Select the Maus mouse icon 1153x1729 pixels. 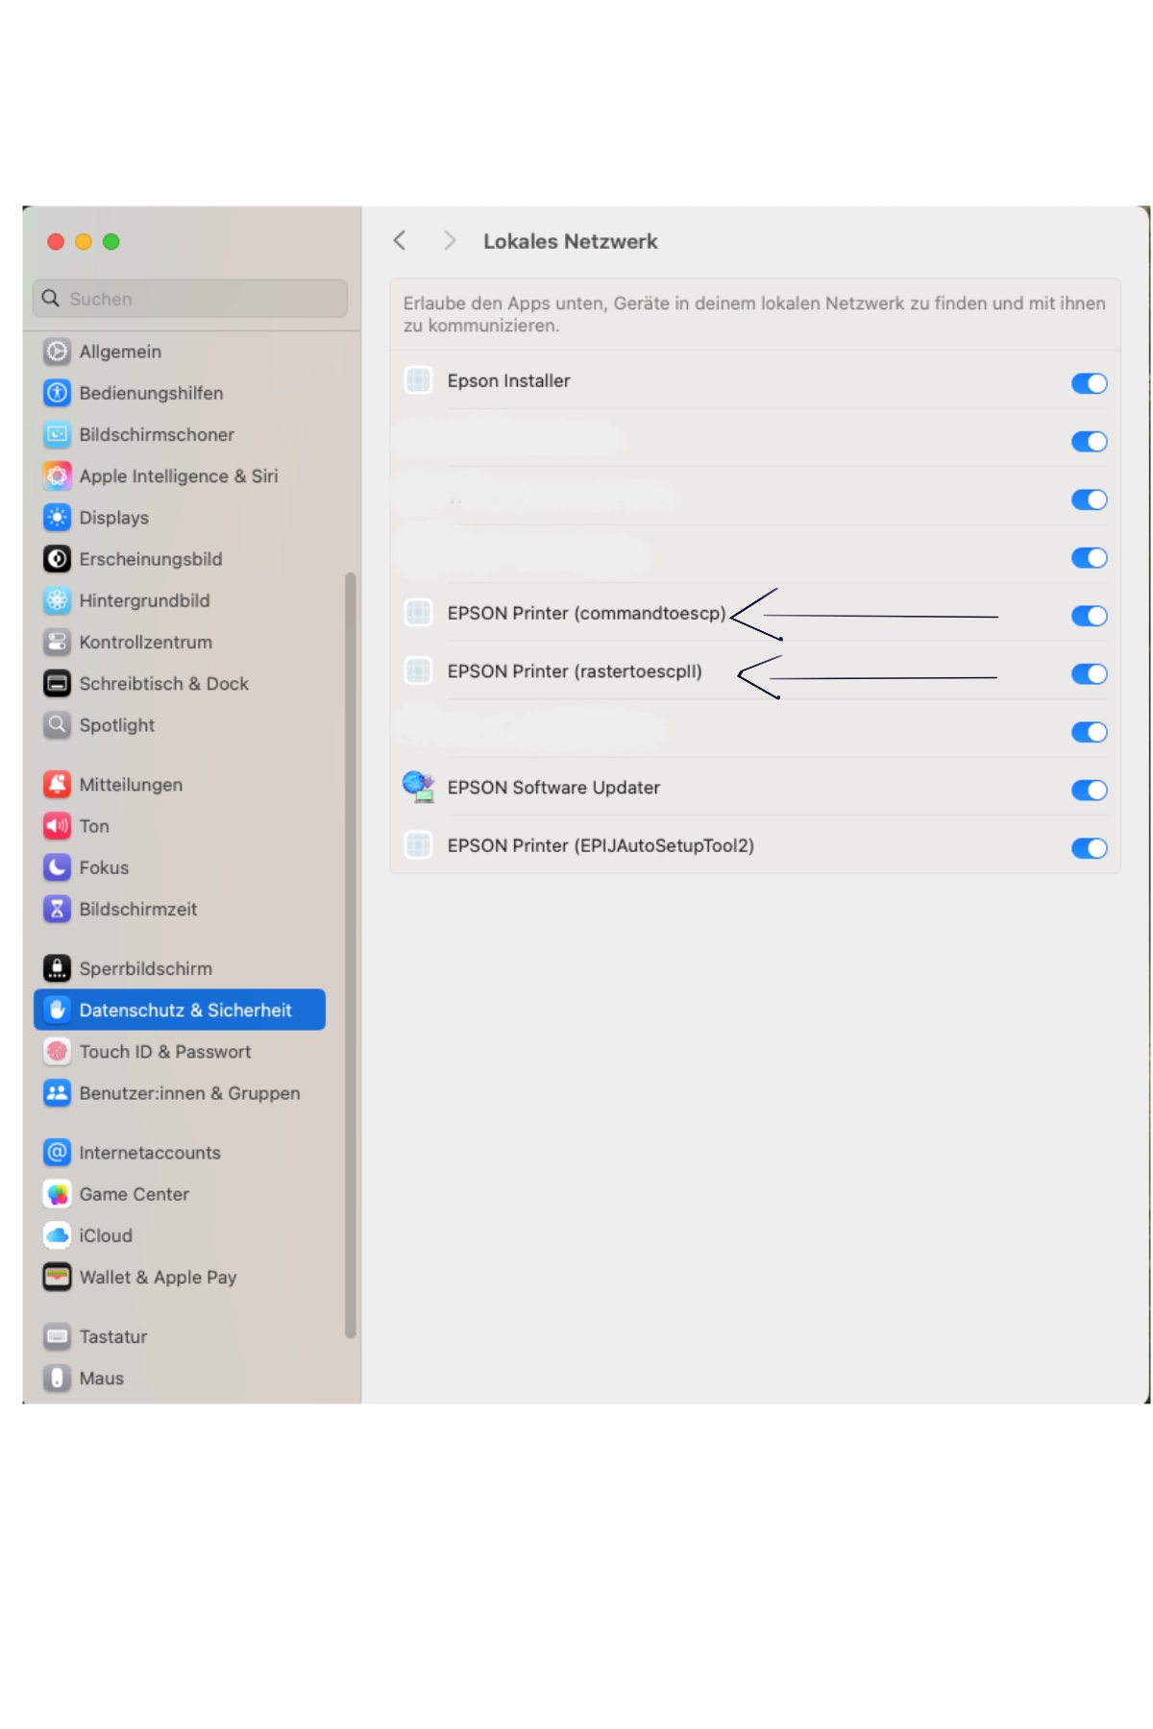coord(58,1377)
